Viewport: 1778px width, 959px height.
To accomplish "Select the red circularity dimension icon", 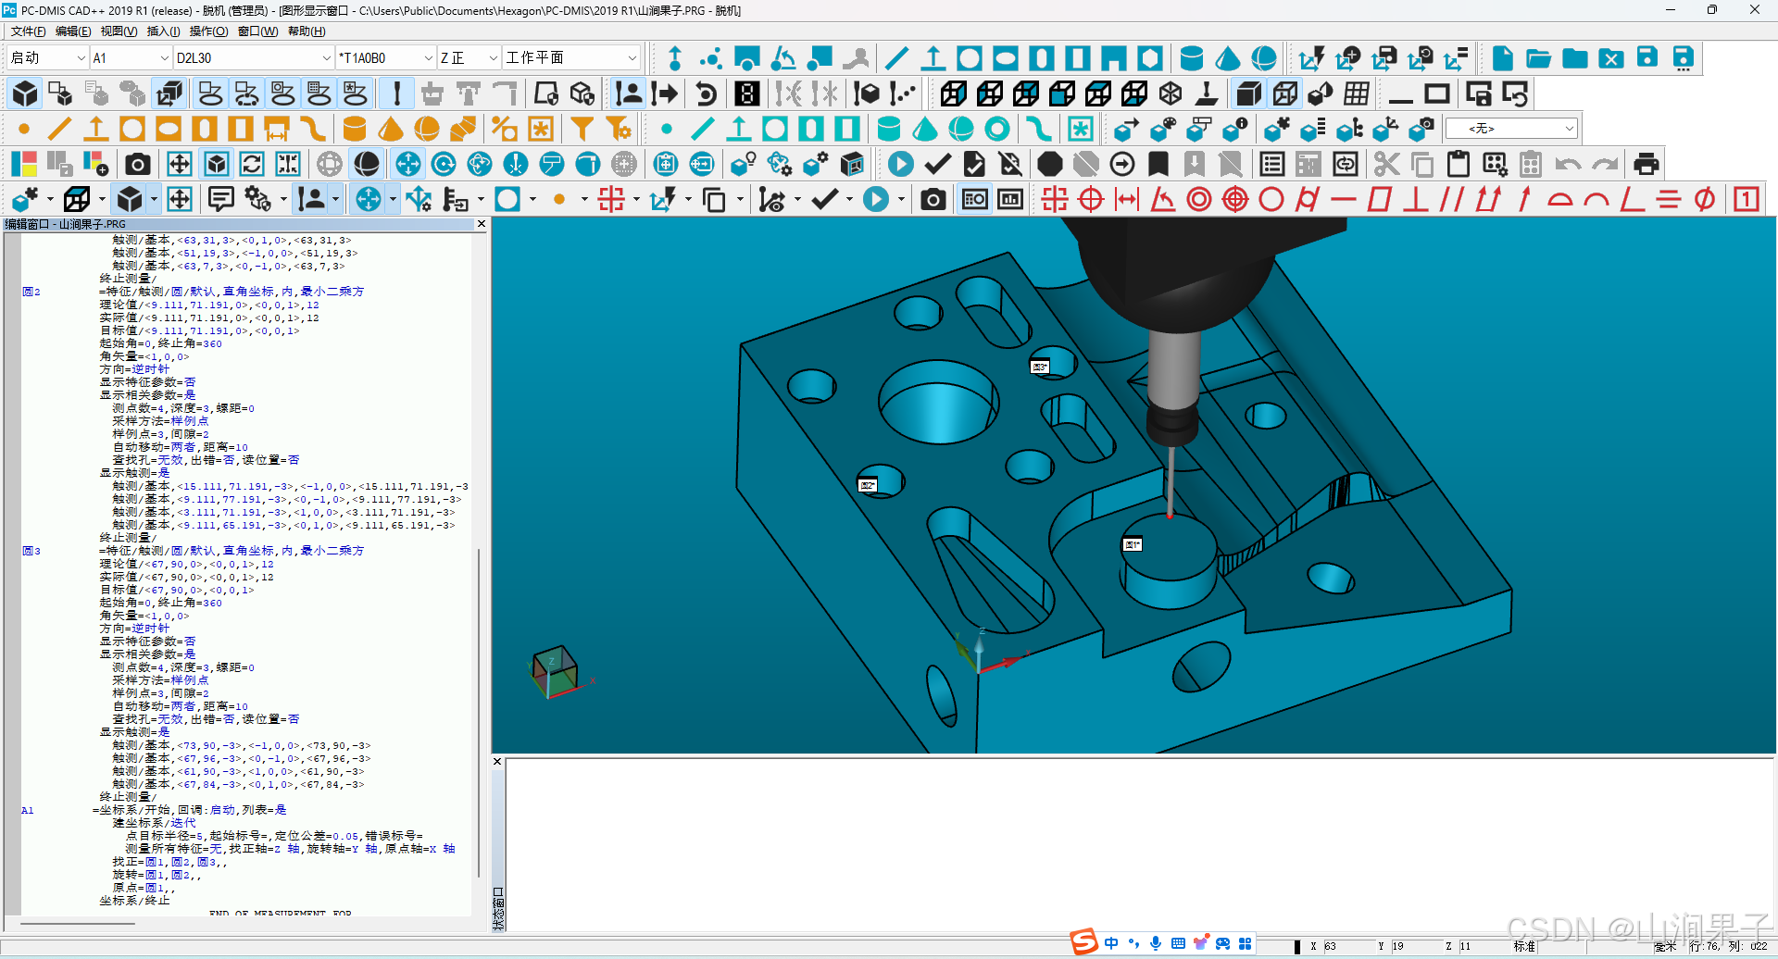I will tap(1271, 199).
